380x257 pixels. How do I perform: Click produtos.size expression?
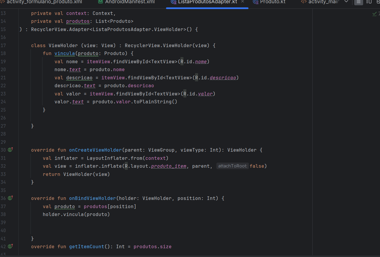(x=152, y=246)
